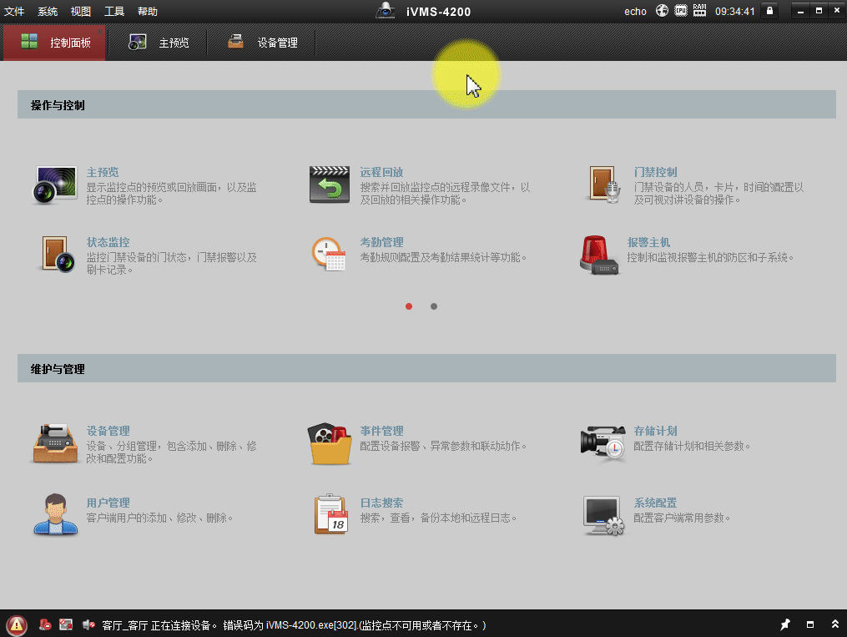Open 日志搜索 log search link
This screenshot has height=637, width=847.
point(382,503)
